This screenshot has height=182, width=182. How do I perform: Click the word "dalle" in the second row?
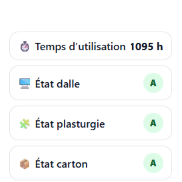point(69,84)
